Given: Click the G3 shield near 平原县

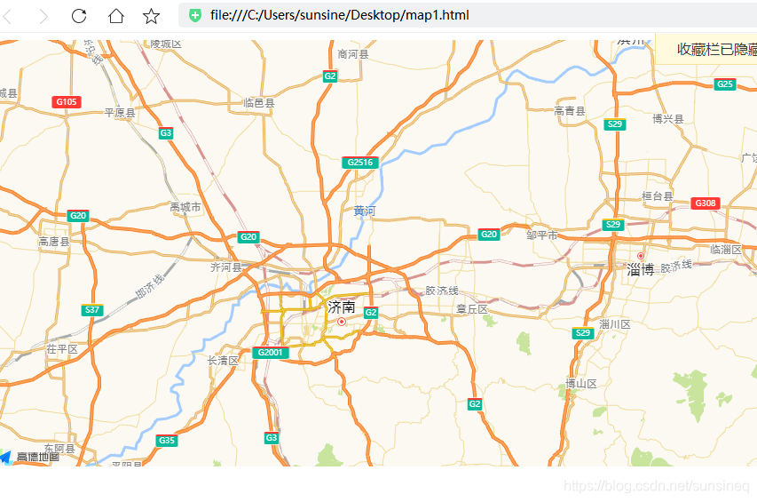Looking at the screenshot, I should coord(166,133).
